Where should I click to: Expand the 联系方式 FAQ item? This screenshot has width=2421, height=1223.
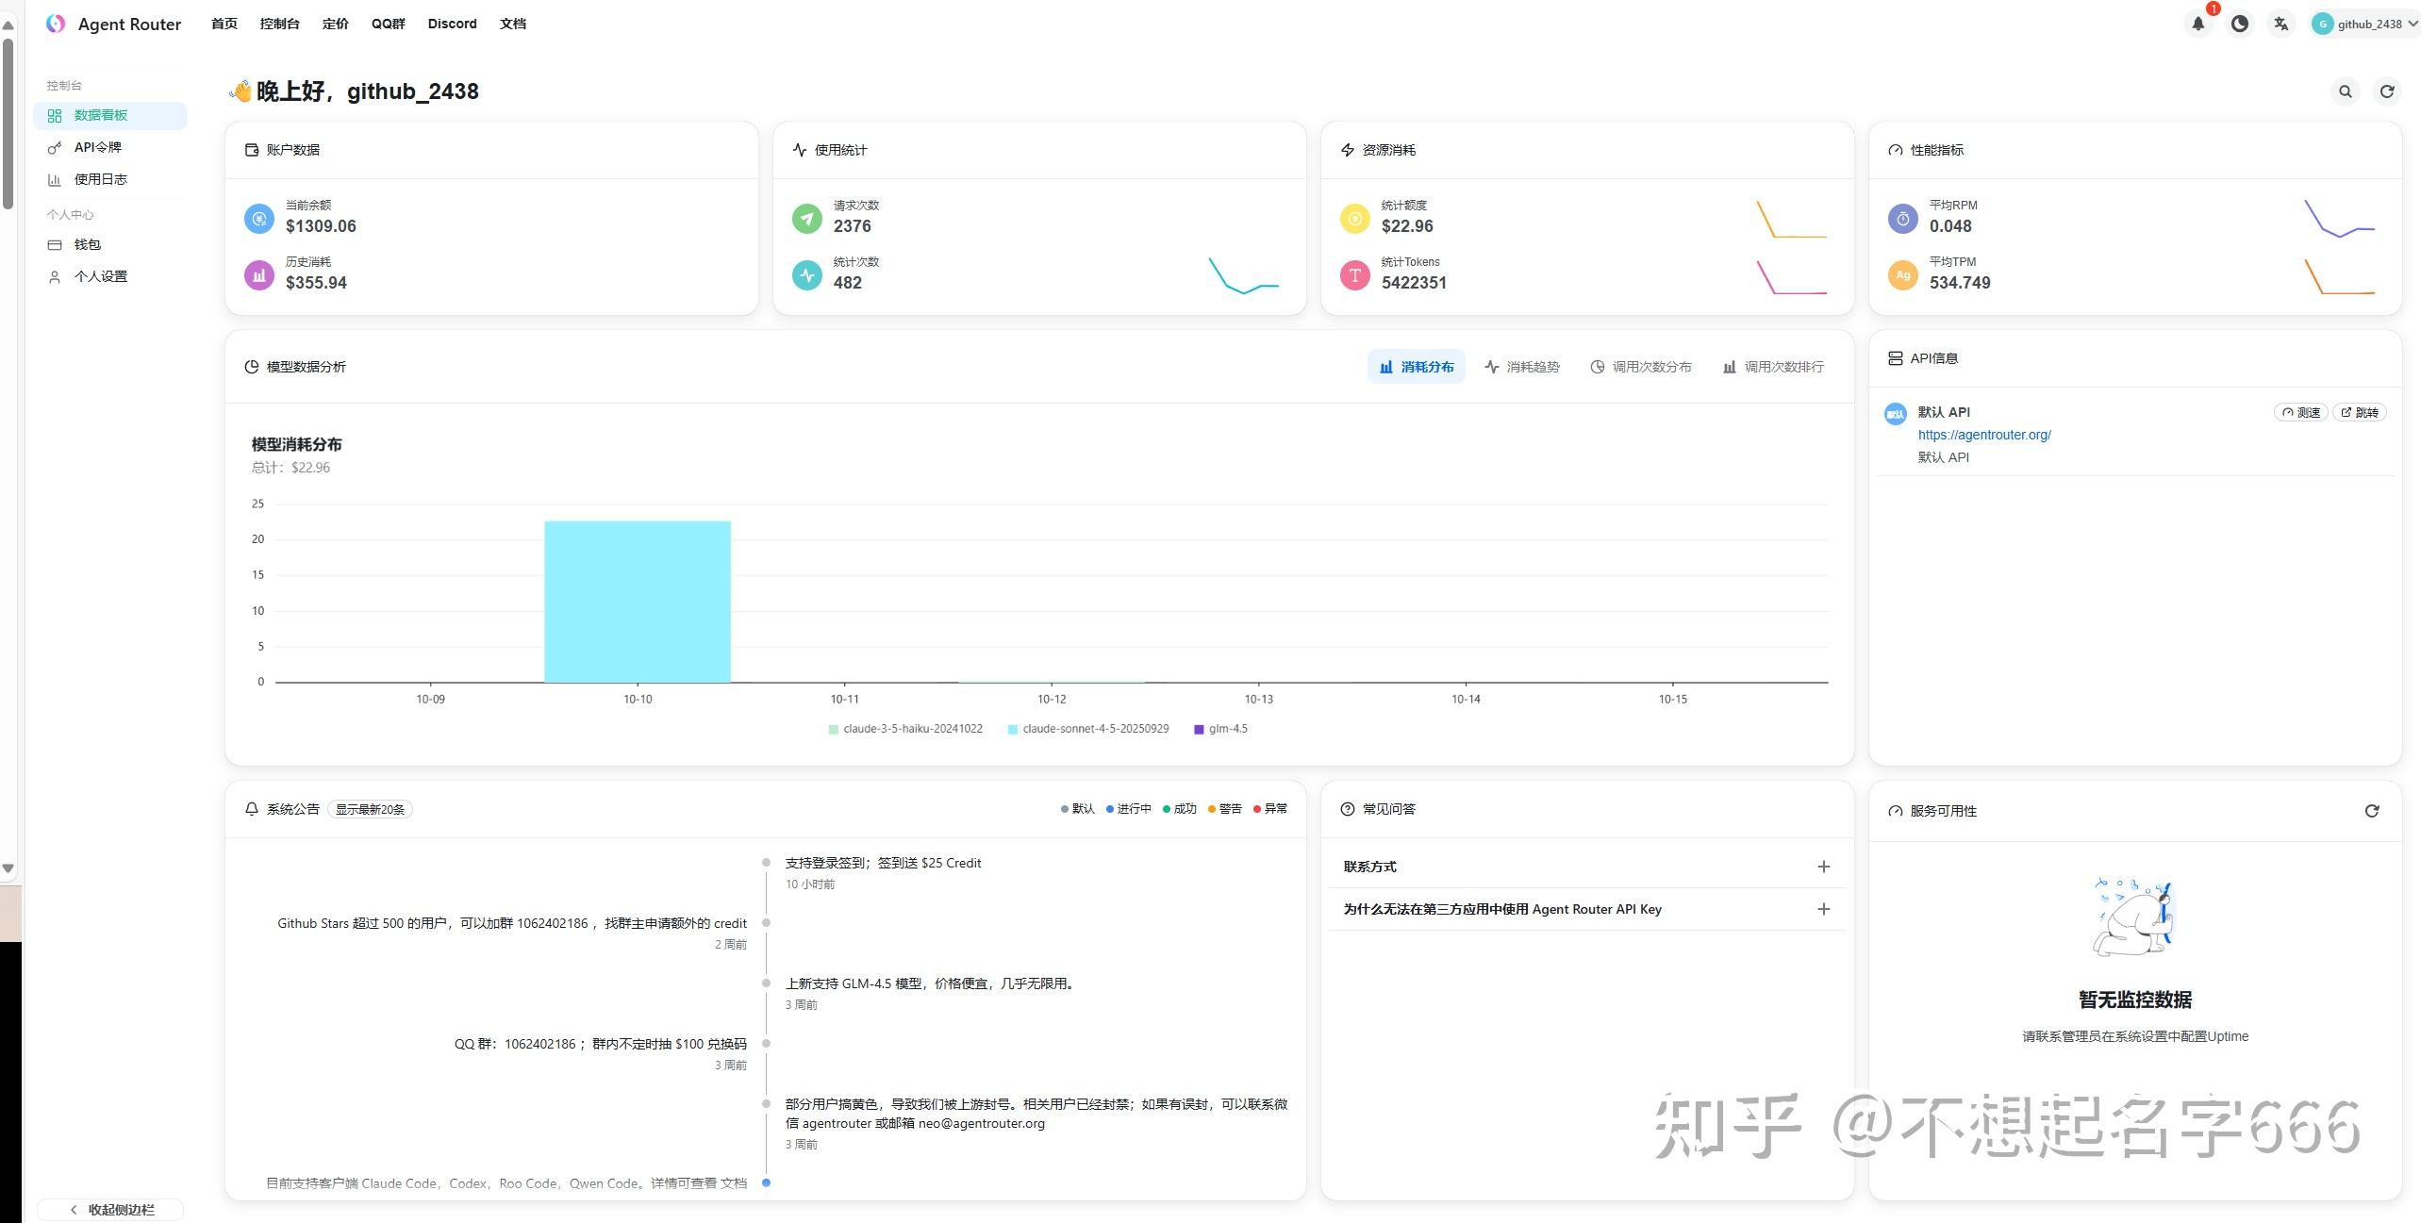click(x=1823, y=867)
